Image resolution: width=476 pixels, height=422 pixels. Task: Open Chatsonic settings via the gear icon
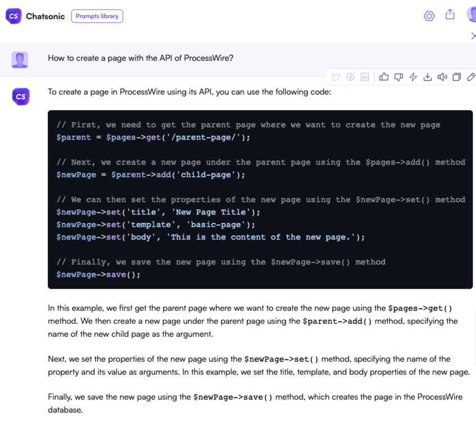429,16
